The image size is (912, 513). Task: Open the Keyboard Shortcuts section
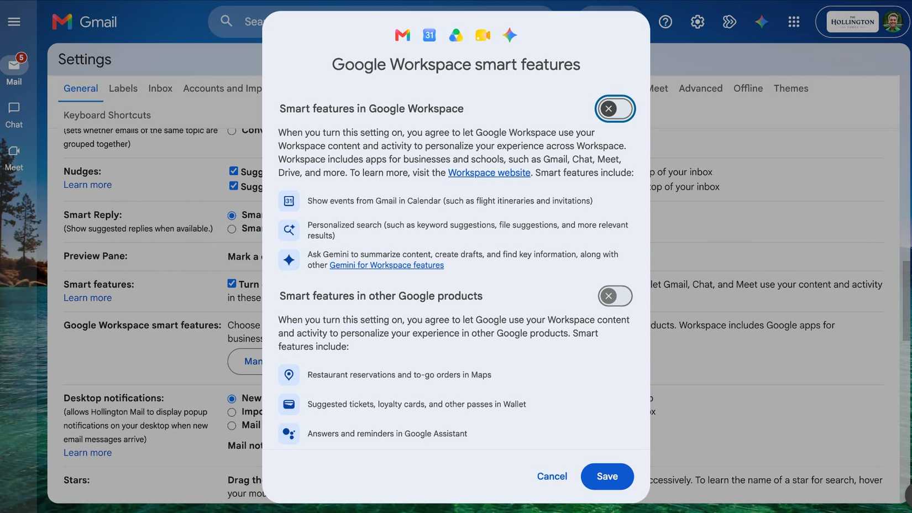107,115
